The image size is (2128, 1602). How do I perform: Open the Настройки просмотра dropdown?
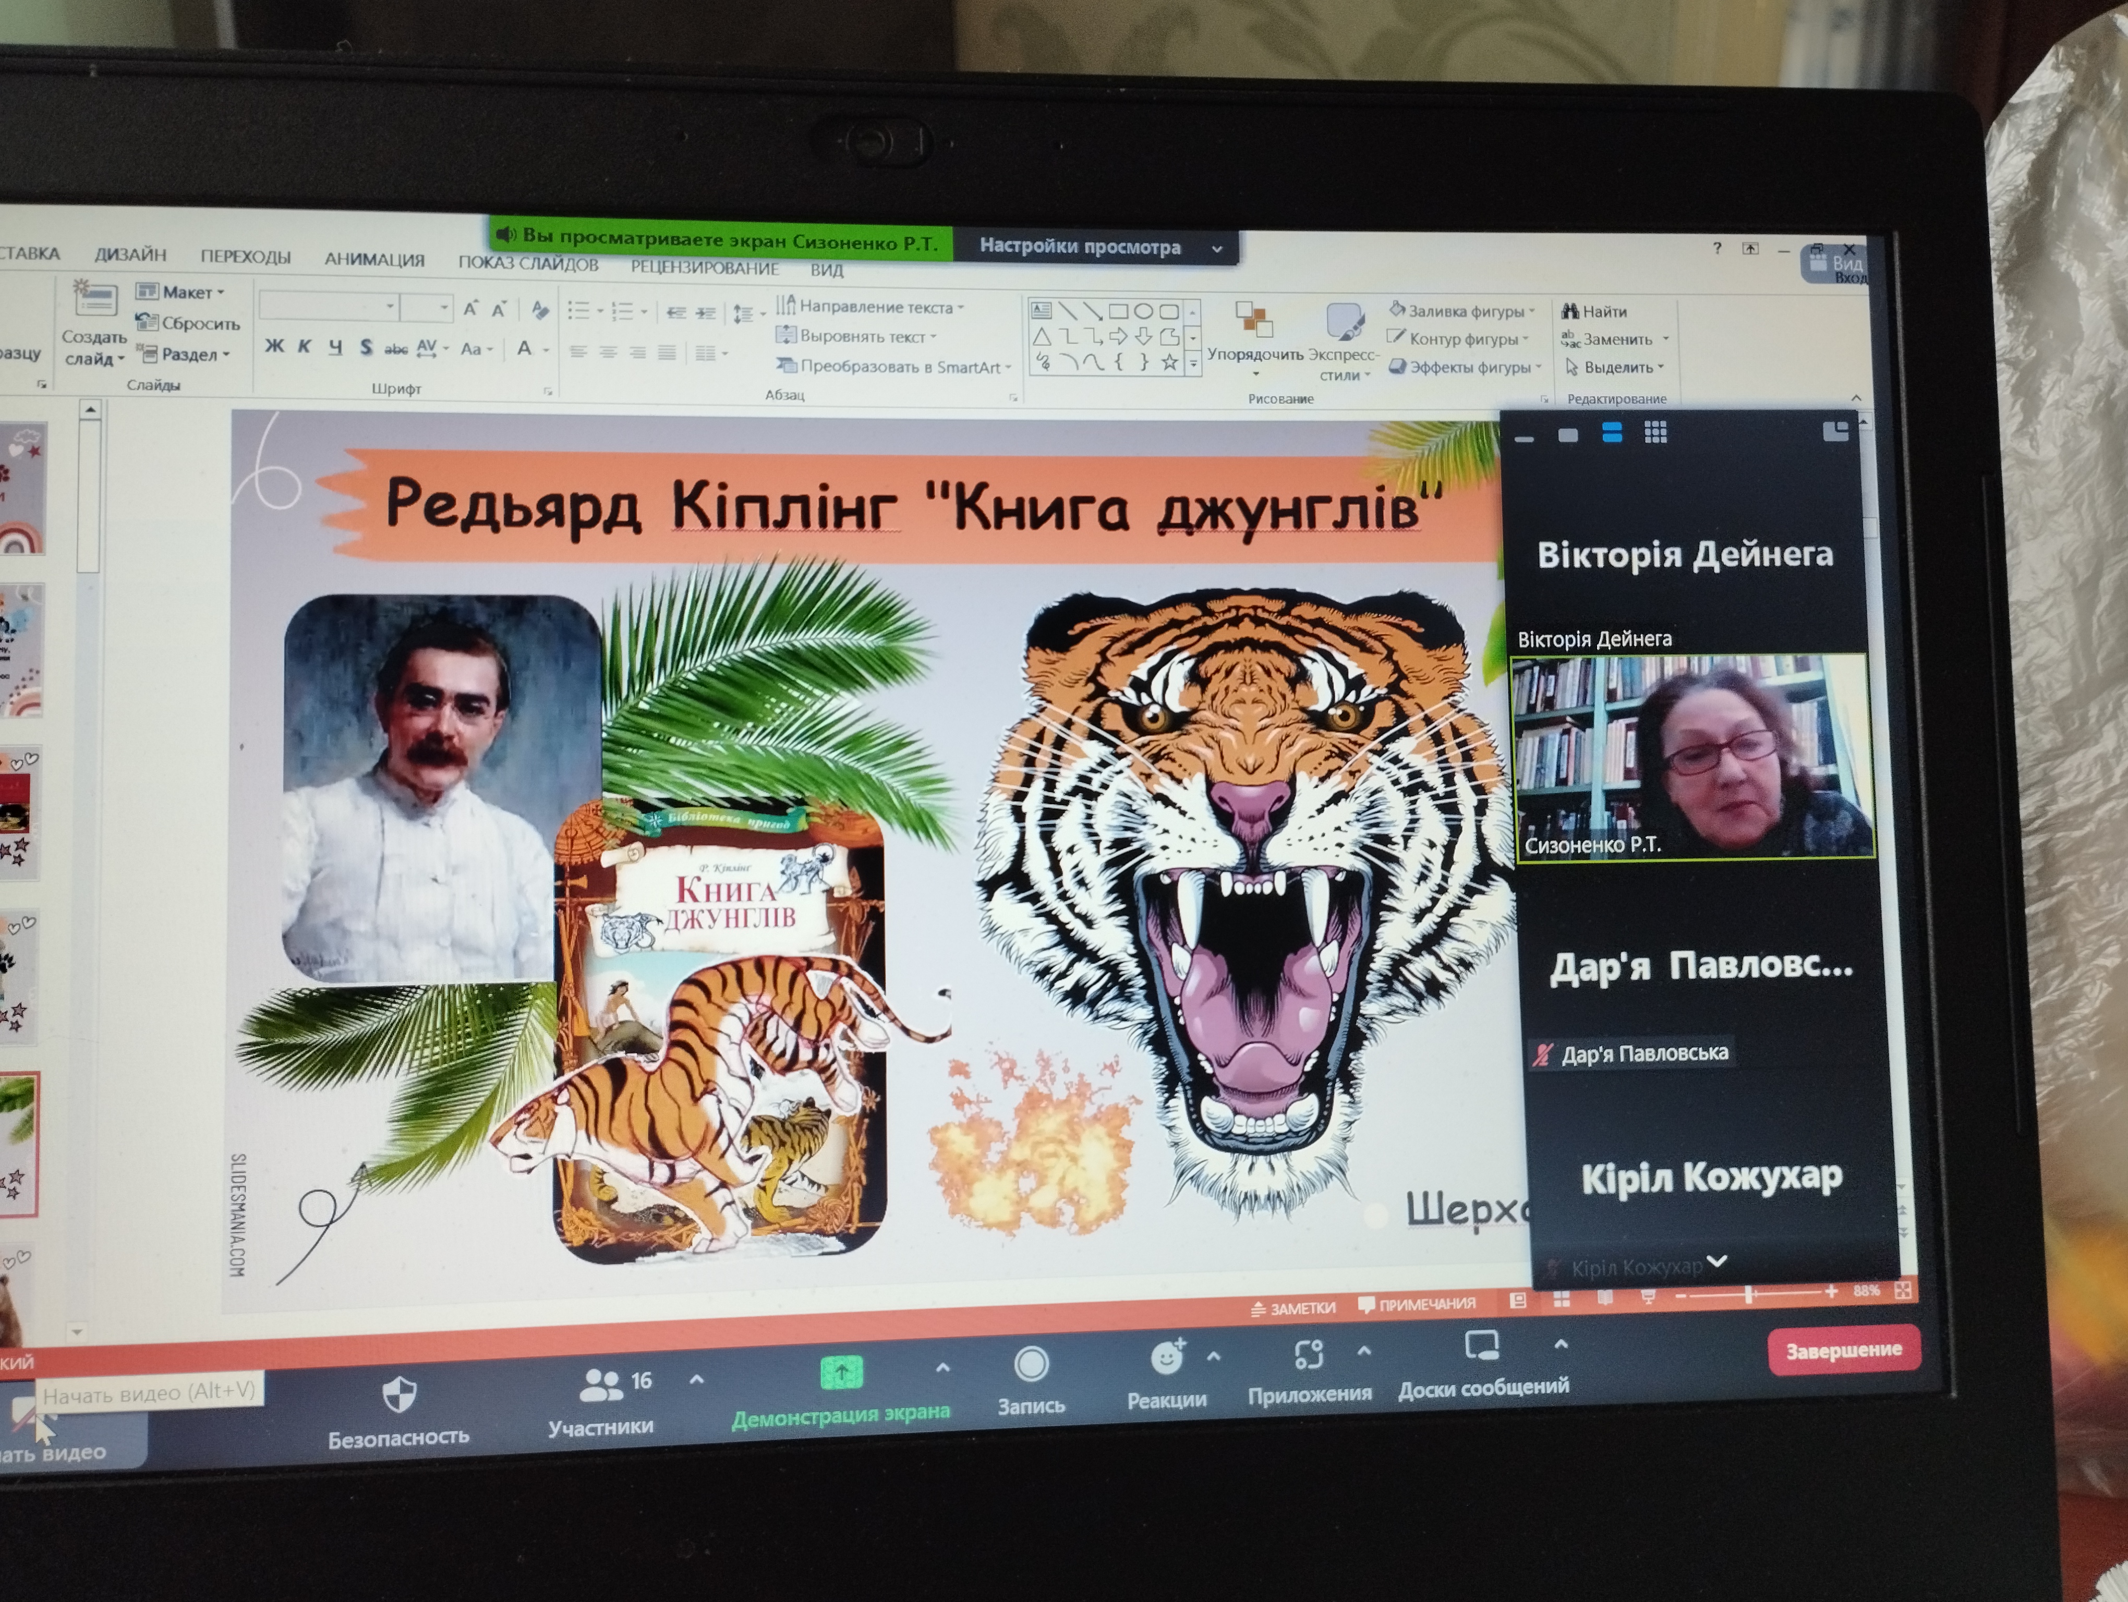tap(1097, 247)
